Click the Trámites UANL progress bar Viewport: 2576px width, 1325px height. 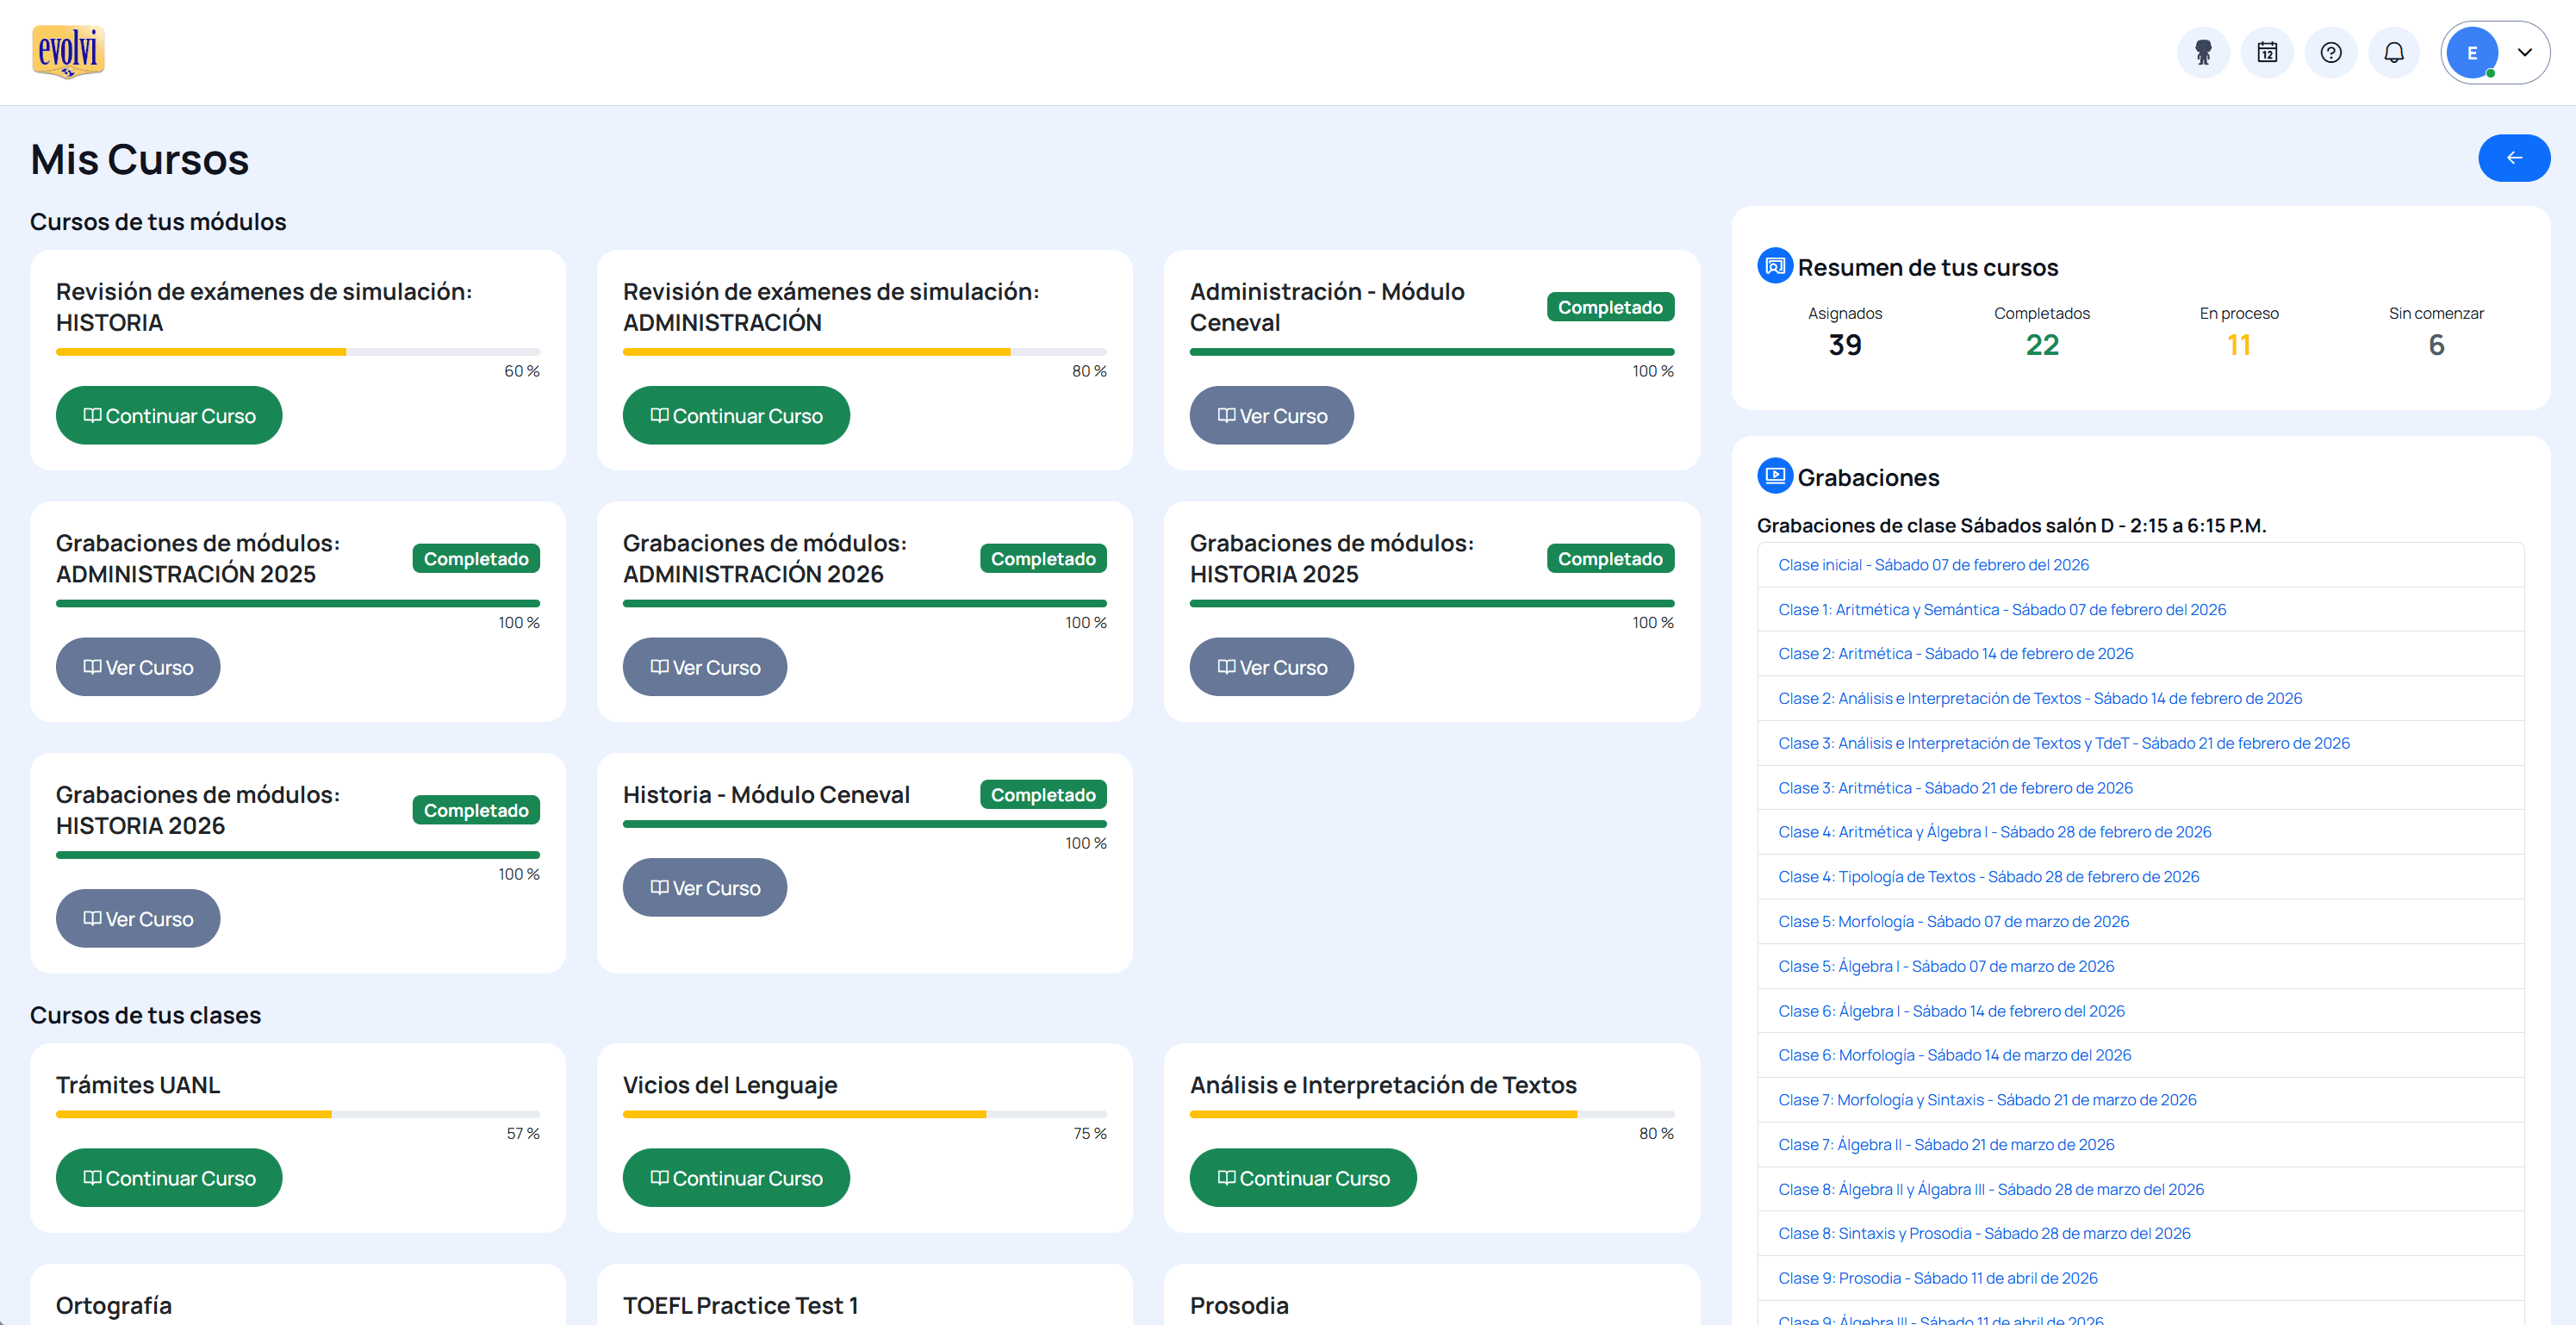(x=298, y=1114)
